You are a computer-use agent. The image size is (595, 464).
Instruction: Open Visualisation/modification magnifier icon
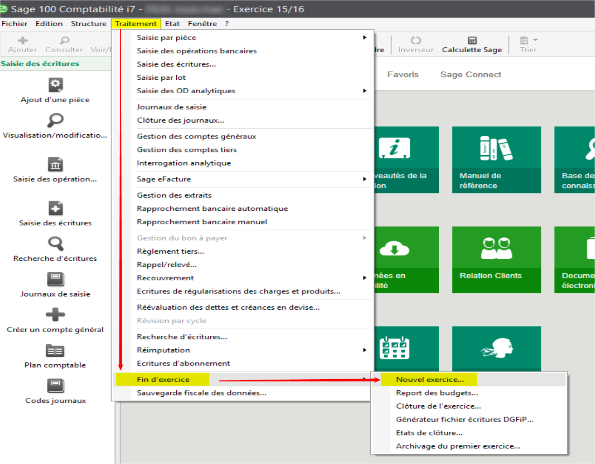point(55,120)
